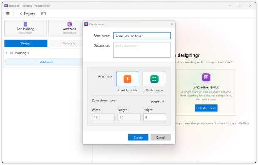Click the Blank canvas caption
This screenshot has width=258, height=165.
(154, 90)
